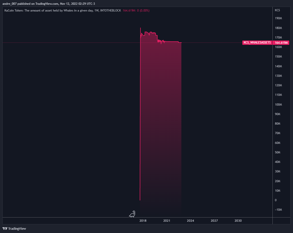Click the 2018 time axis label
The image size is (293, 233).
[143, 220]
